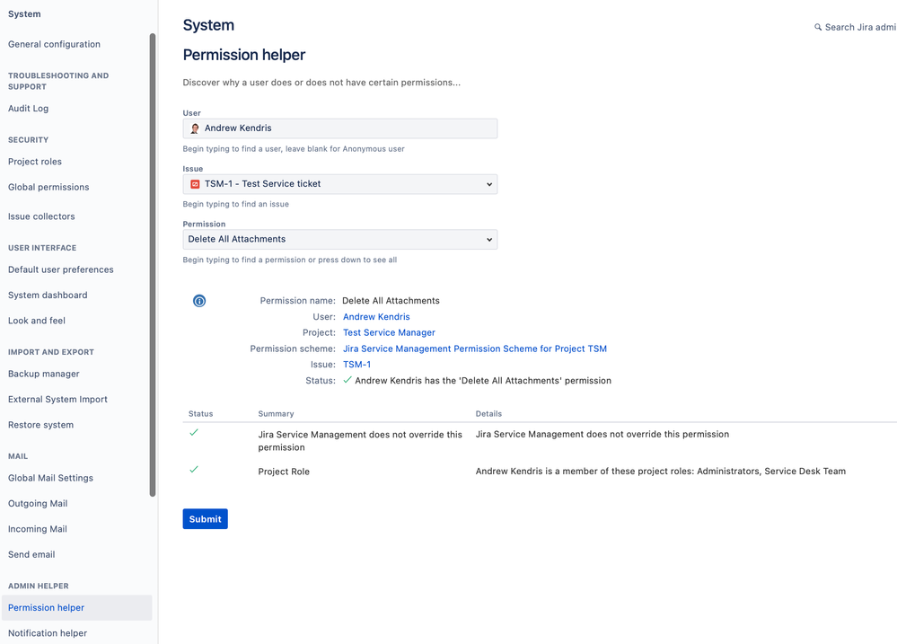This screenshot has height=644, width=897.
Task: Open Look and feel in sidebar
Action: pyautogui.click(x=37, y=321)
